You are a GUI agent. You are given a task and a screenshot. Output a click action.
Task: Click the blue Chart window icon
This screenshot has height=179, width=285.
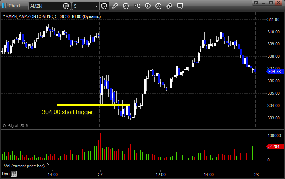click(x=5, y=6)
